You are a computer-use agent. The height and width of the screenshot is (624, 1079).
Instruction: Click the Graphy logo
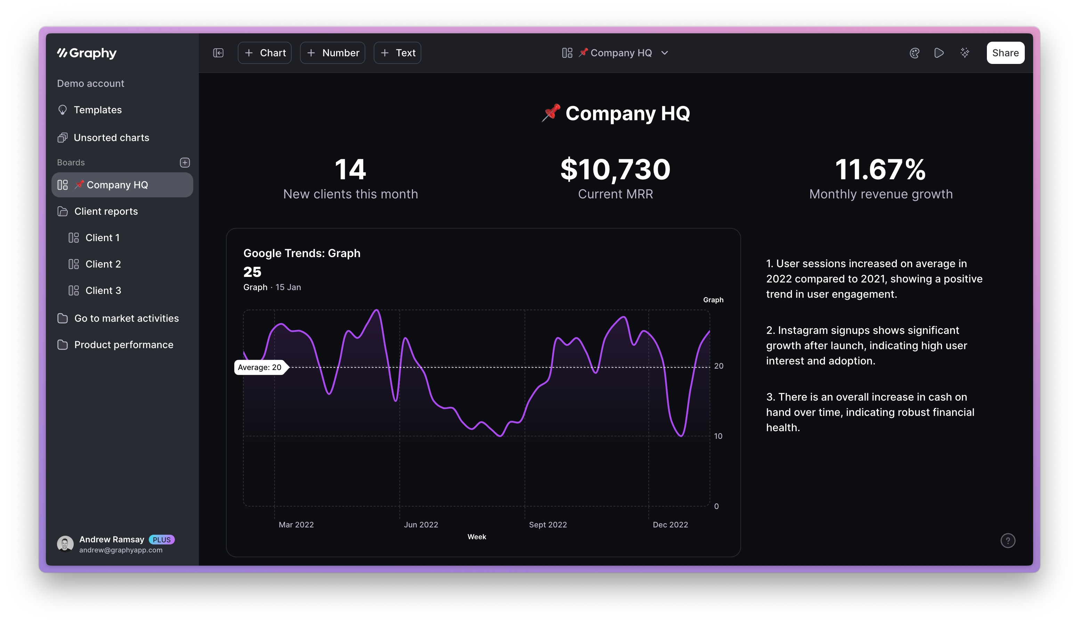(87, 53)
